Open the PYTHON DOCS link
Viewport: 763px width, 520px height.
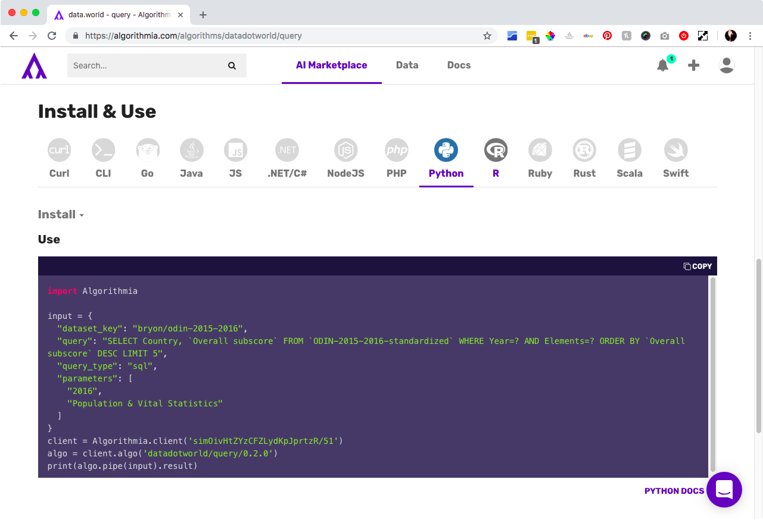click(674, 491)
